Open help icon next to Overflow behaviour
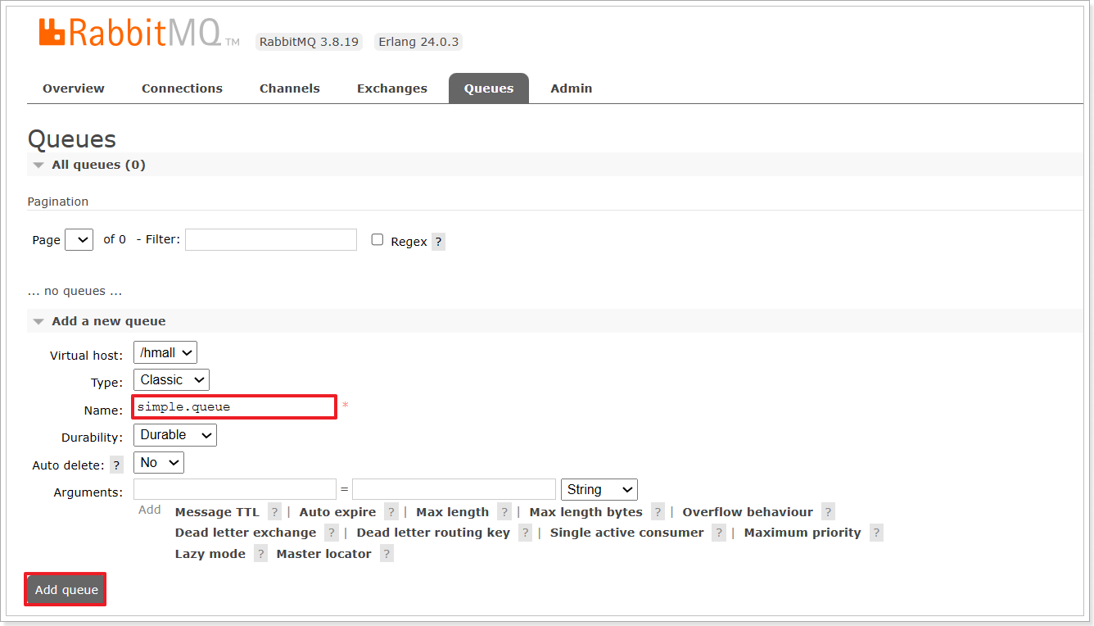 [829, 512]
